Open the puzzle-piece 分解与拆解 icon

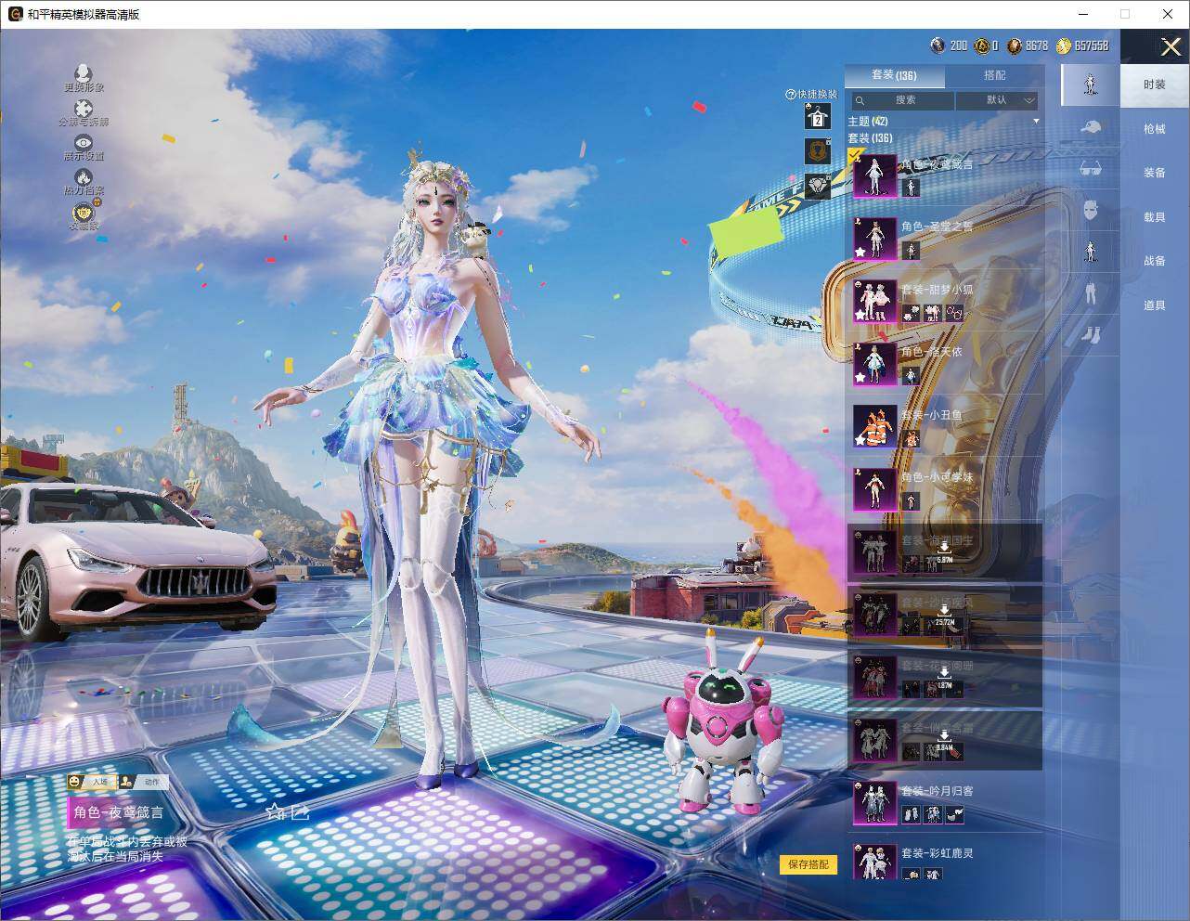coord(84,109)
